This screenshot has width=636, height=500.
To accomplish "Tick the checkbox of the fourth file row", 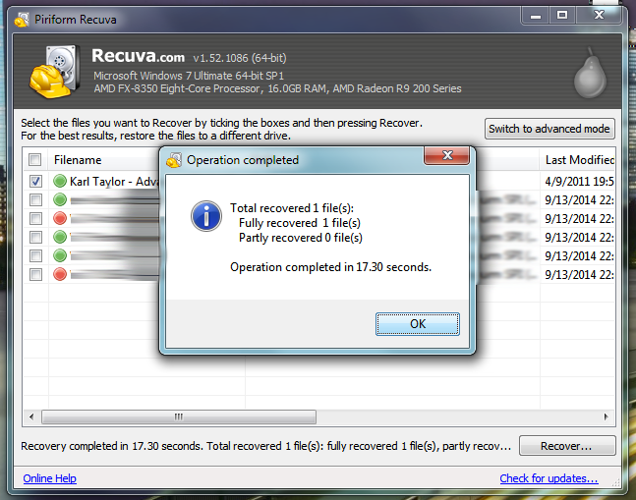I will 35,237.
